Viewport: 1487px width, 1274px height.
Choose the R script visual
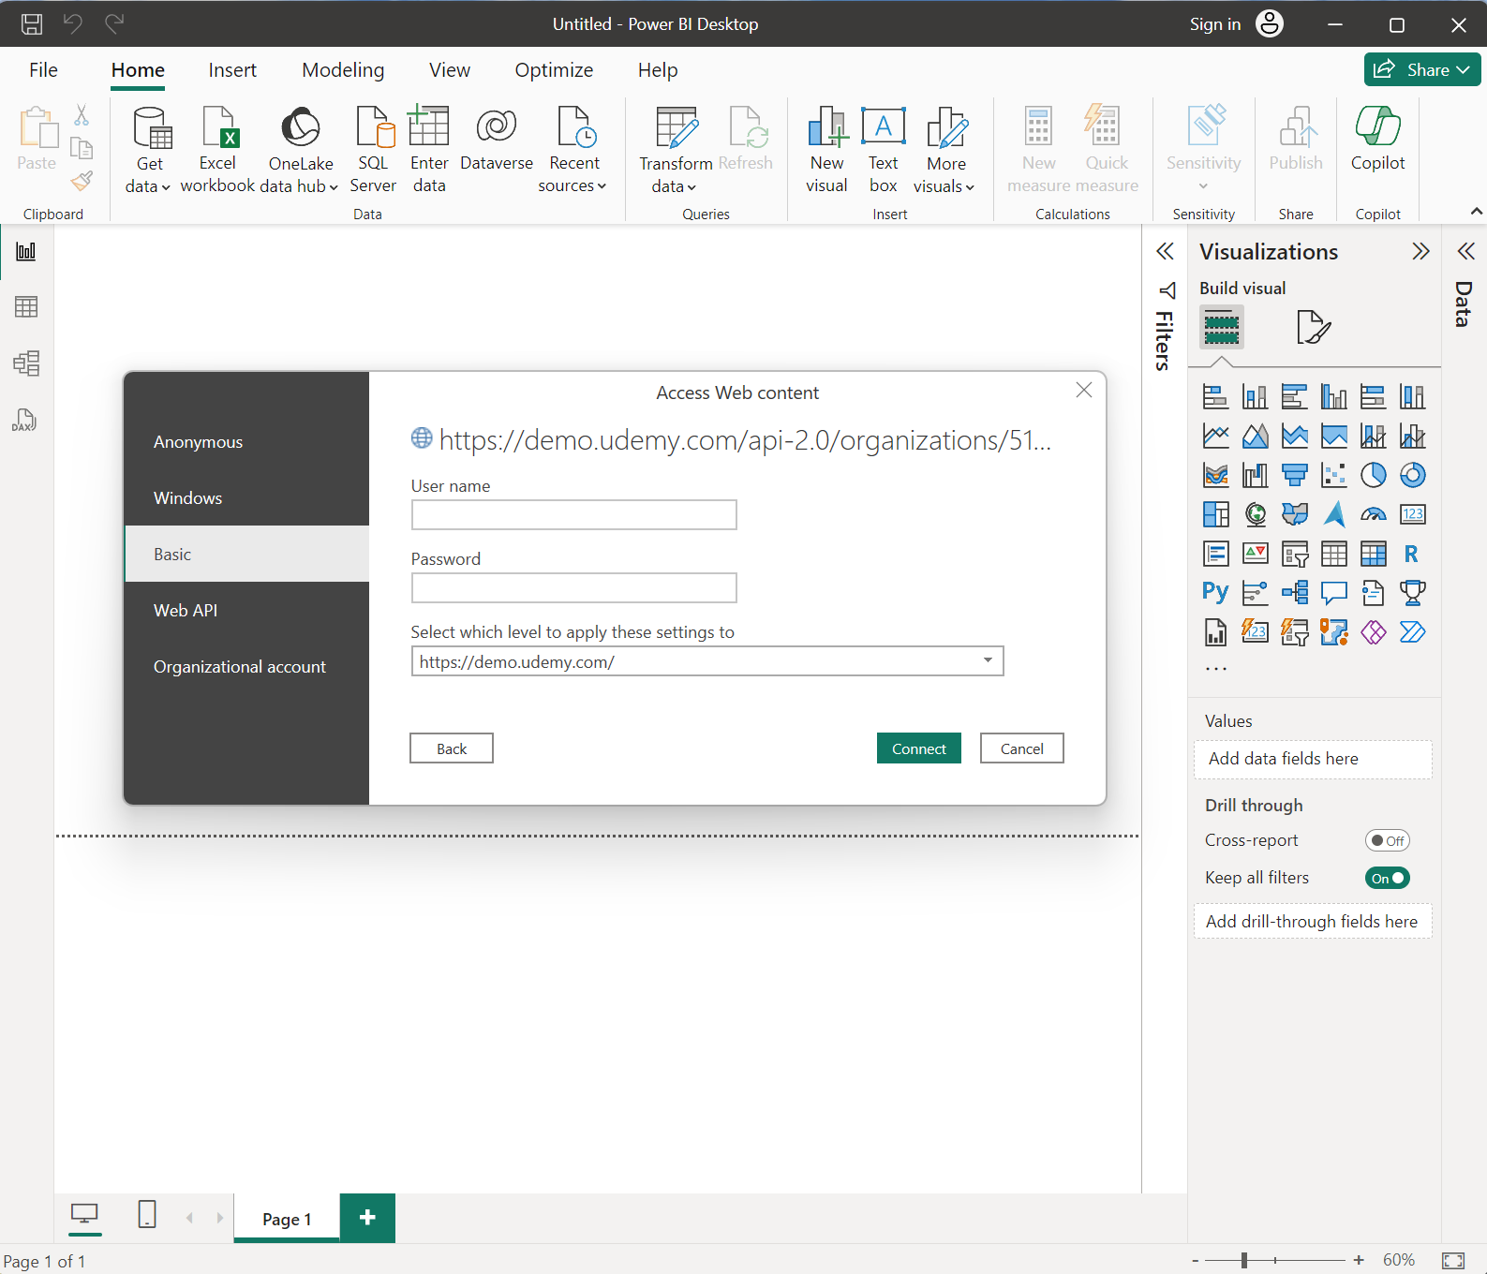[x=1412, y=554]
